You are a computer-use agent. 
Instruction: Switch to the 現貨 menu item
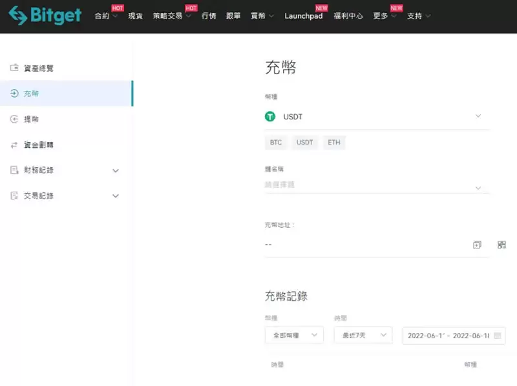click(134, 16)
